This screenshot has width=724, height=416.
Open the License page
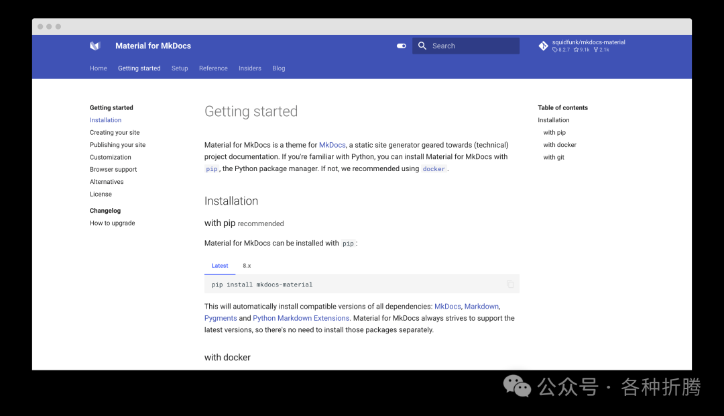pyautogui.click(x=101, y=194)
